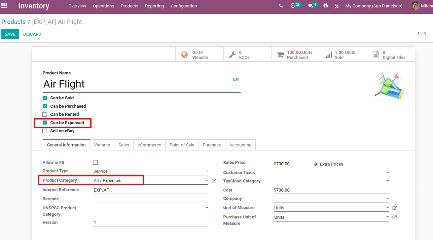The height and width of the screenshot is (240, 433).
Task: Click the SAVE button
Action: click(10, 34)
